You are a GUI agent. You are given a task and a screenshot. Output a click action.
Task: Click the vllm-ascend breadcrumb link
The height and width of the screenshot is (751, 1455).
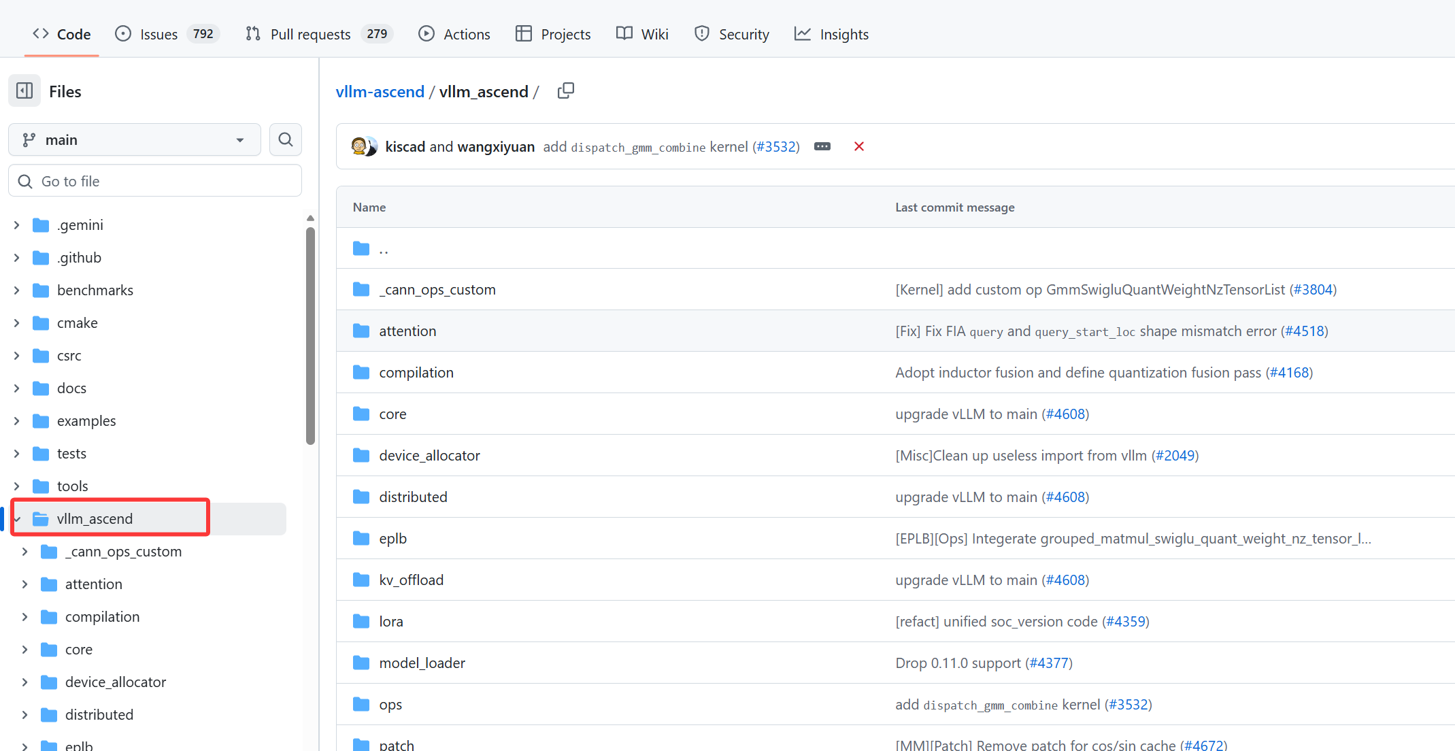380,91
